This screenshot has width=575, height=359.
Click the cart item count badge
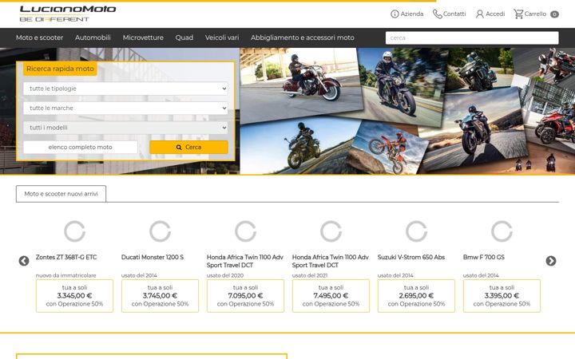(x=554, y=14)
